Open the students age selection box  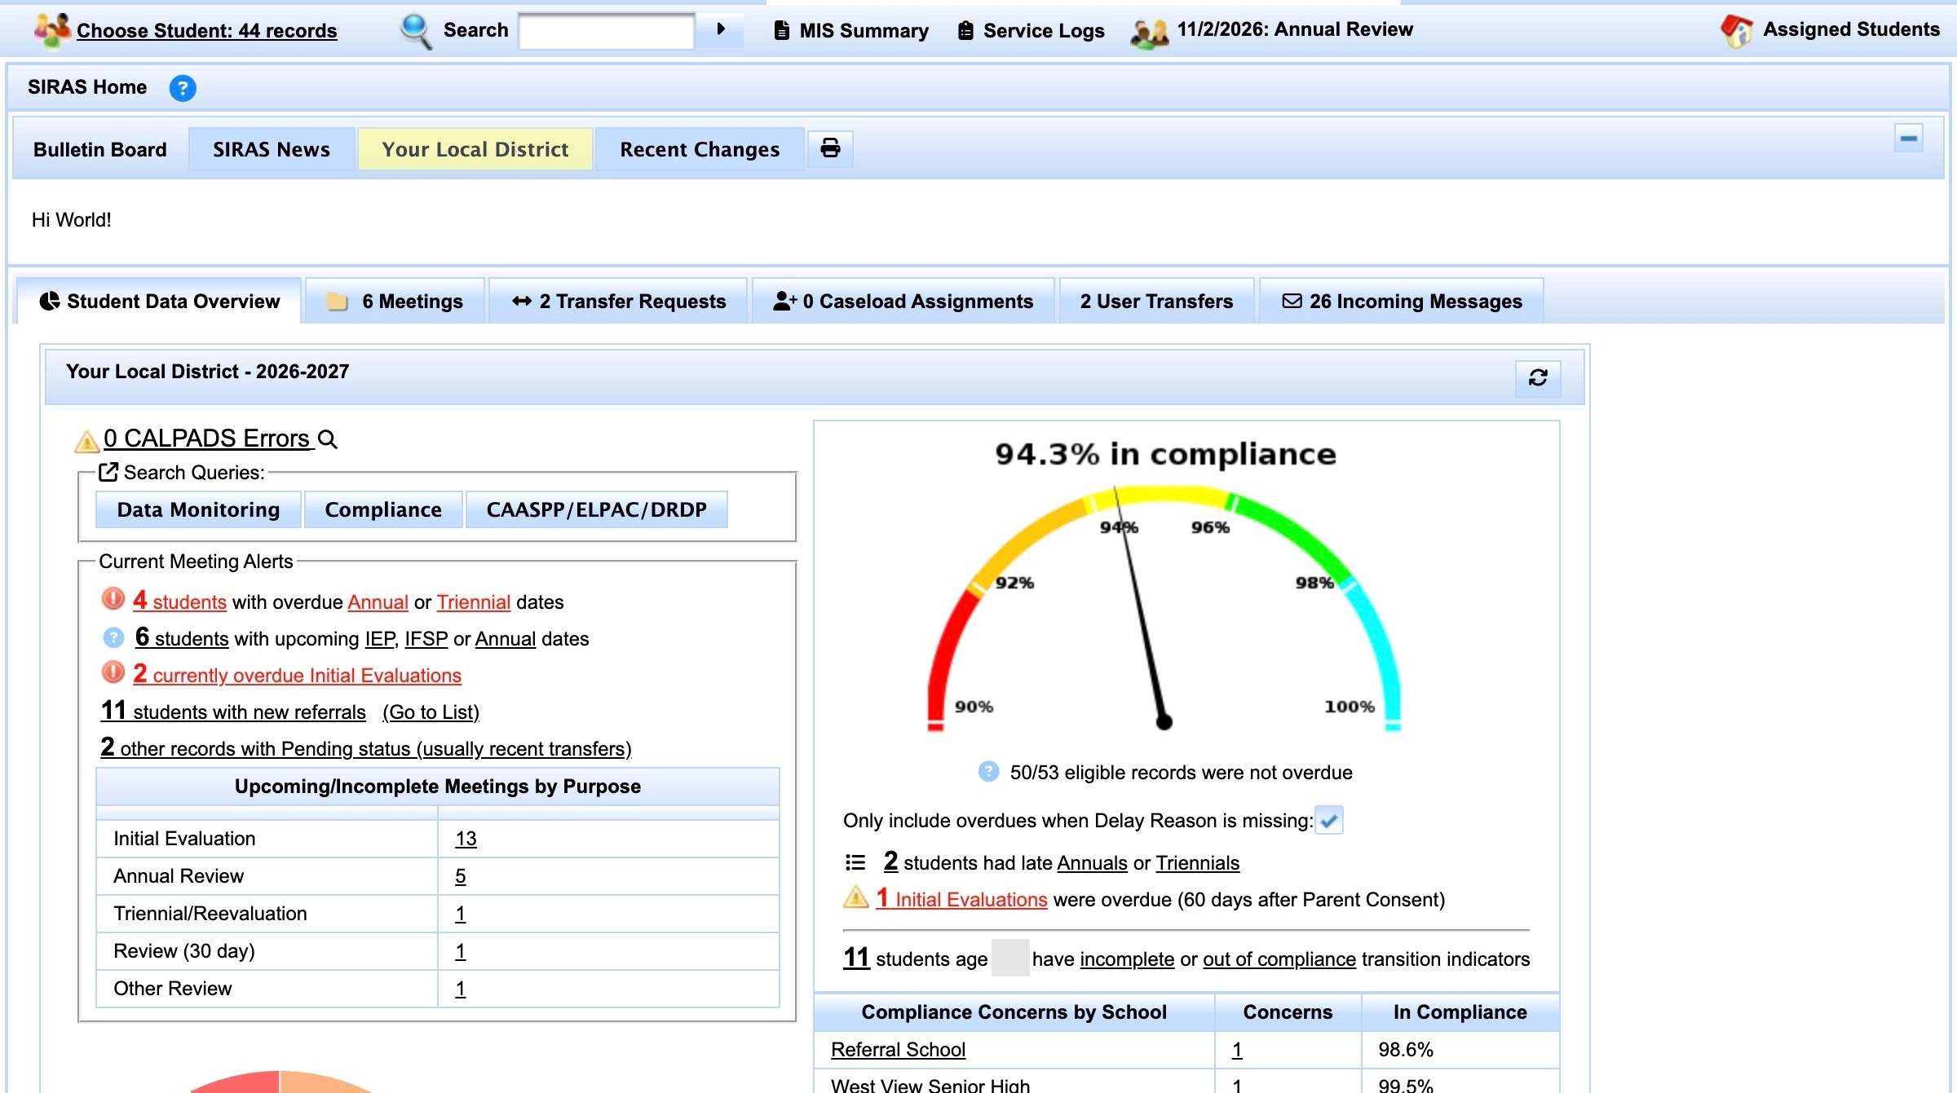pyautogui.click(x=1009, y=958)
